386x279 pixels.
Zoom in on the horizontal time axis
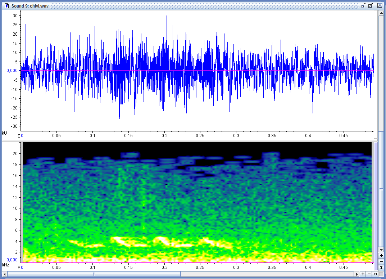(x=363, y=274)
